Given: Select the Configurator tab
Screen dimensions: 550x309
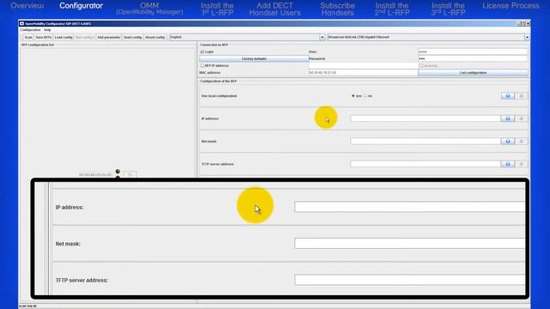Looking at the screenshot, I should (81, 6).
